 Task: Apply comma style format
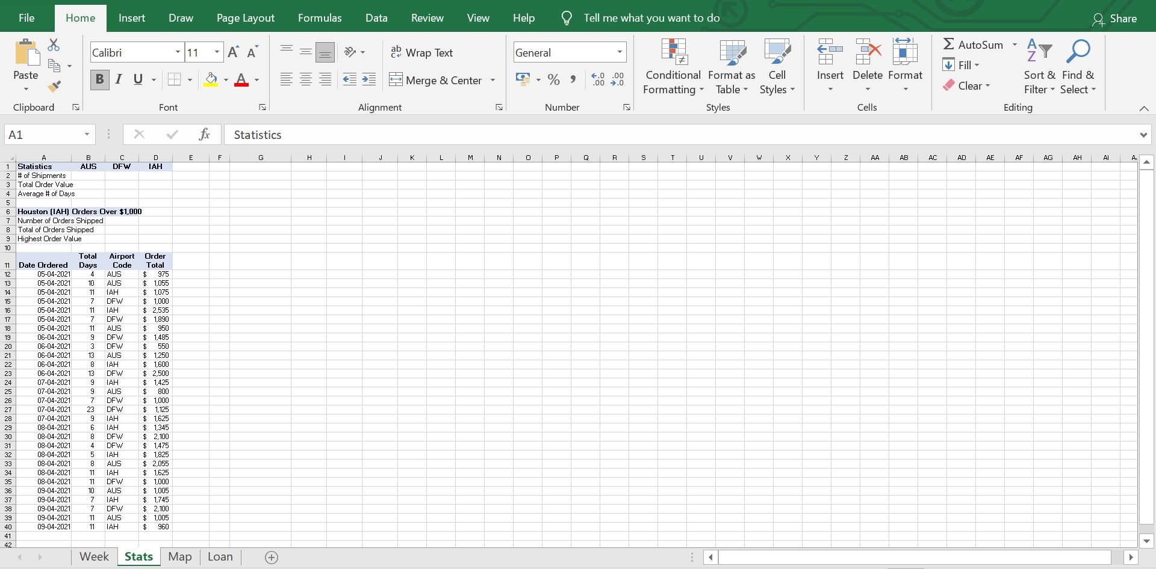tap(573, 79)
